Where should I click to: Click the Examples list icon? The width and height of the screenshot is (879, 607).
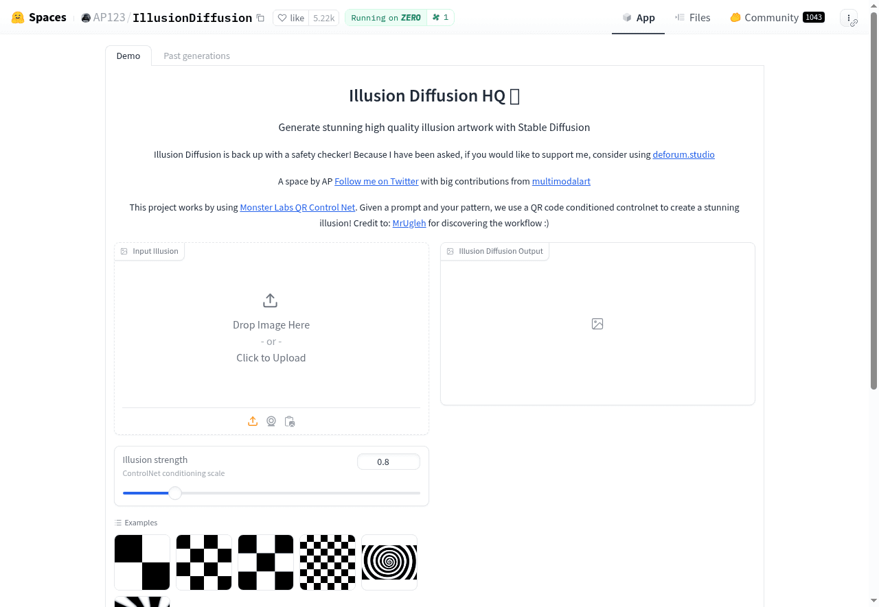tap(118, 522)
